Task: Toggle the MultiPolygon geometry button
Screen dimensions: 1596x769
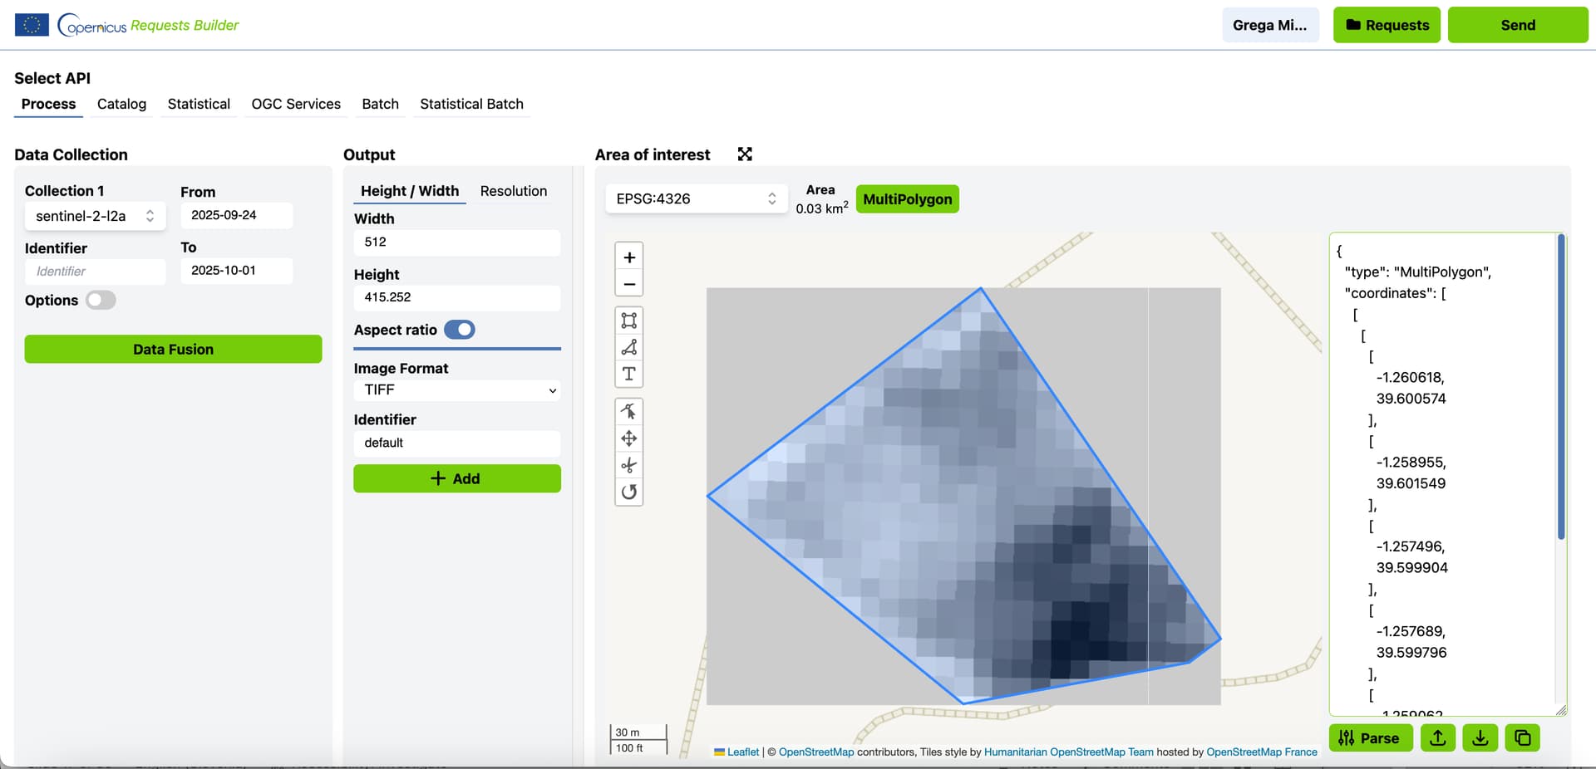Action: [907, 199]
